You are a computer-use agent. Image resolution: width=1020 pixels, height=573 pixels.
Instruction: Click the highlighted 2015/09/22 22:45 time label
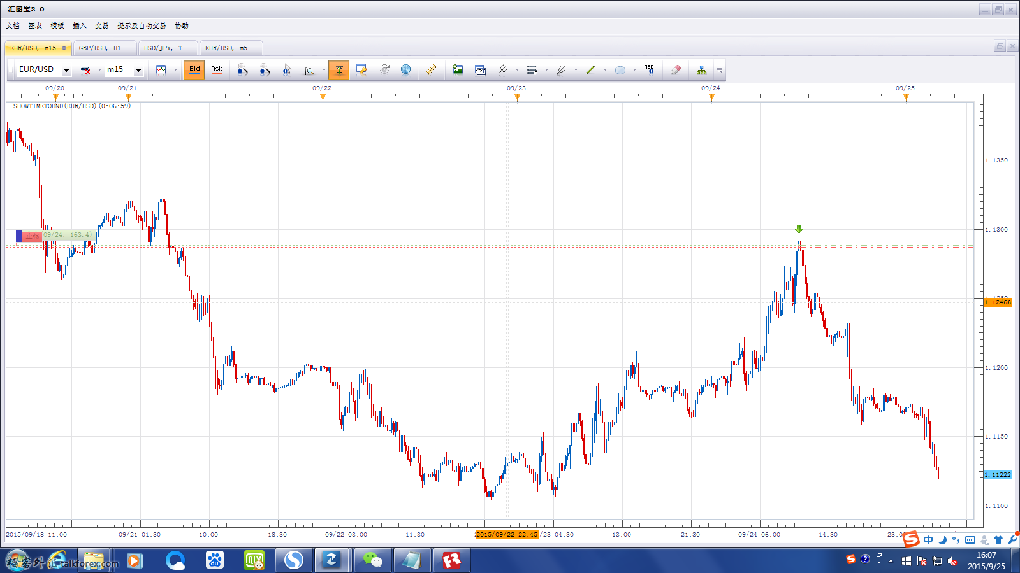pyautogui.click(x=507, y=535)
